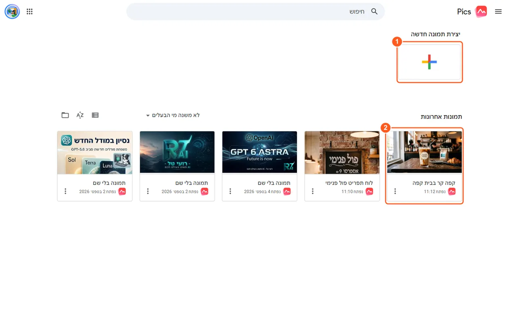Open the קפה קר בבית קפה thumbnail
The height and width of the screenshot is (323, 517).
(x=425, y=152)
